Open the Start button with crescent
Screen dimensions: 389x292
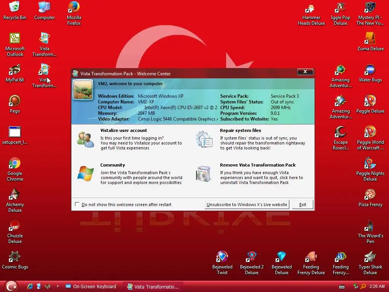11,286
